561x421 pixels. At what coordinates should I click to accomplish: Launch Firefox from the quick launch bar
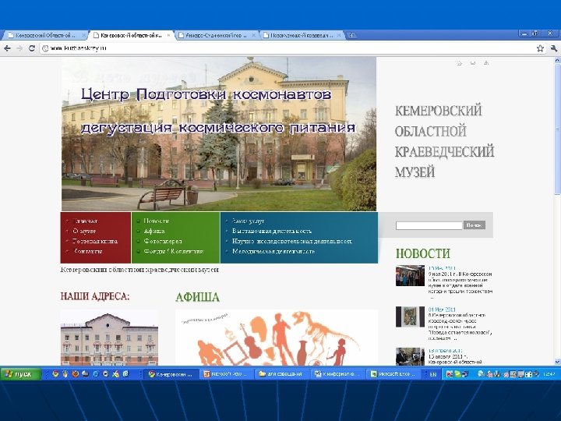(x=75, y=374)
